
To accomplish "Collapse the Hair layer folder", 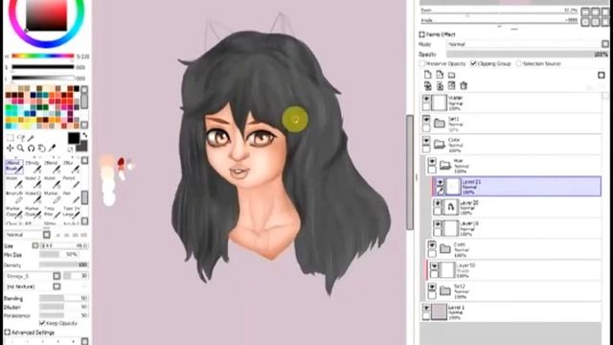I will pyautogui.click(x=445, y=166).
